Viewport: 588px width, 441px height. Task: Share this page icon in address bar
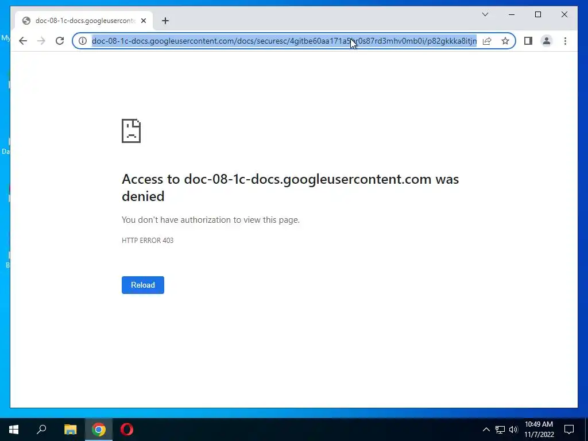click(x=487, y=41)
